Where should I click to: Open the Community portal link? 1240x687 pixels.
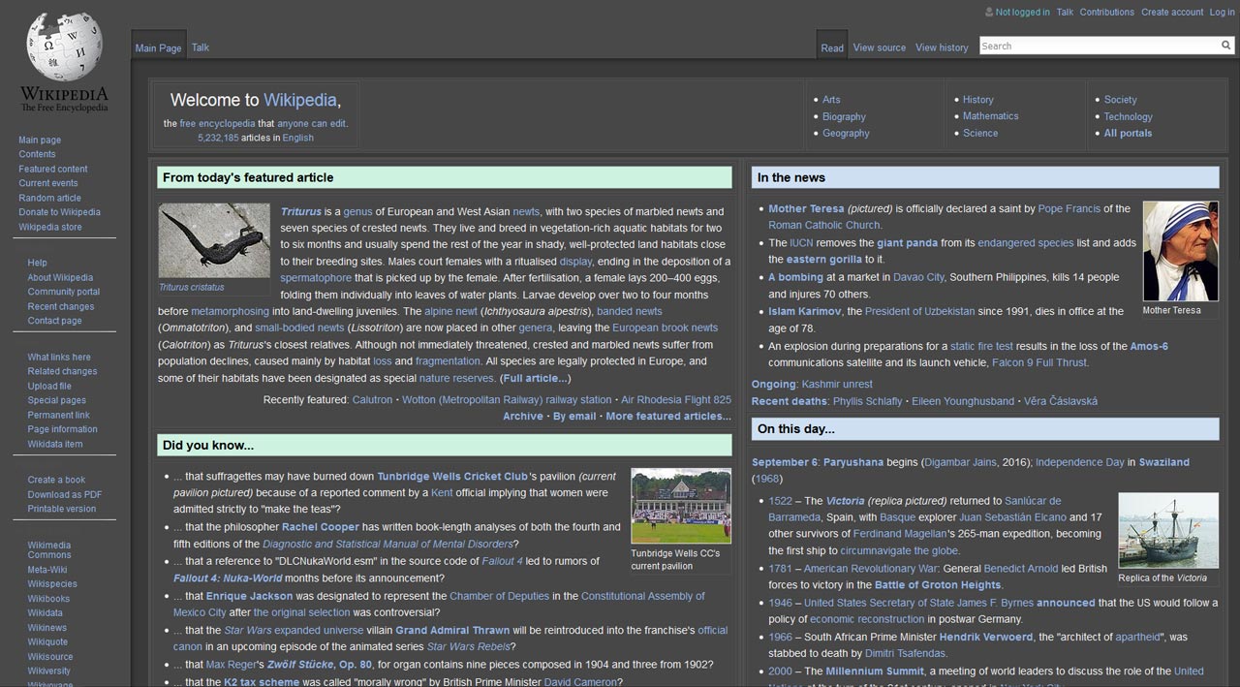tap(64, 292)
